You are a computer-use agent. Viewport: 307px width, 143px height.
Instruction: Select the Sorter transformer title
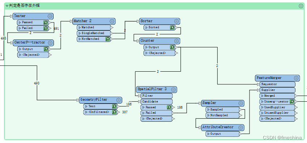[146, 21]
